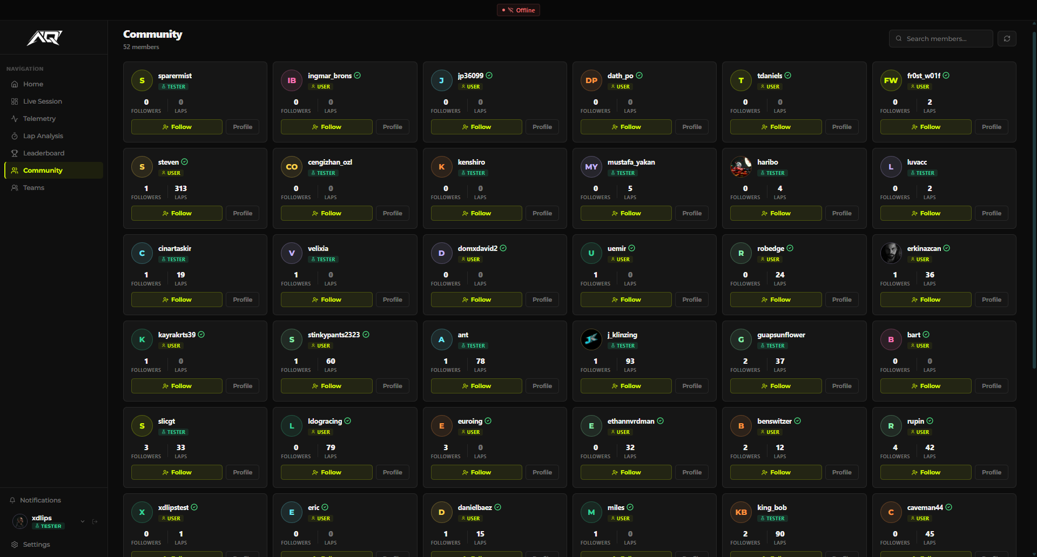Click the Settings gear icon
1037x557 pixels.
(x=15, y=545)
